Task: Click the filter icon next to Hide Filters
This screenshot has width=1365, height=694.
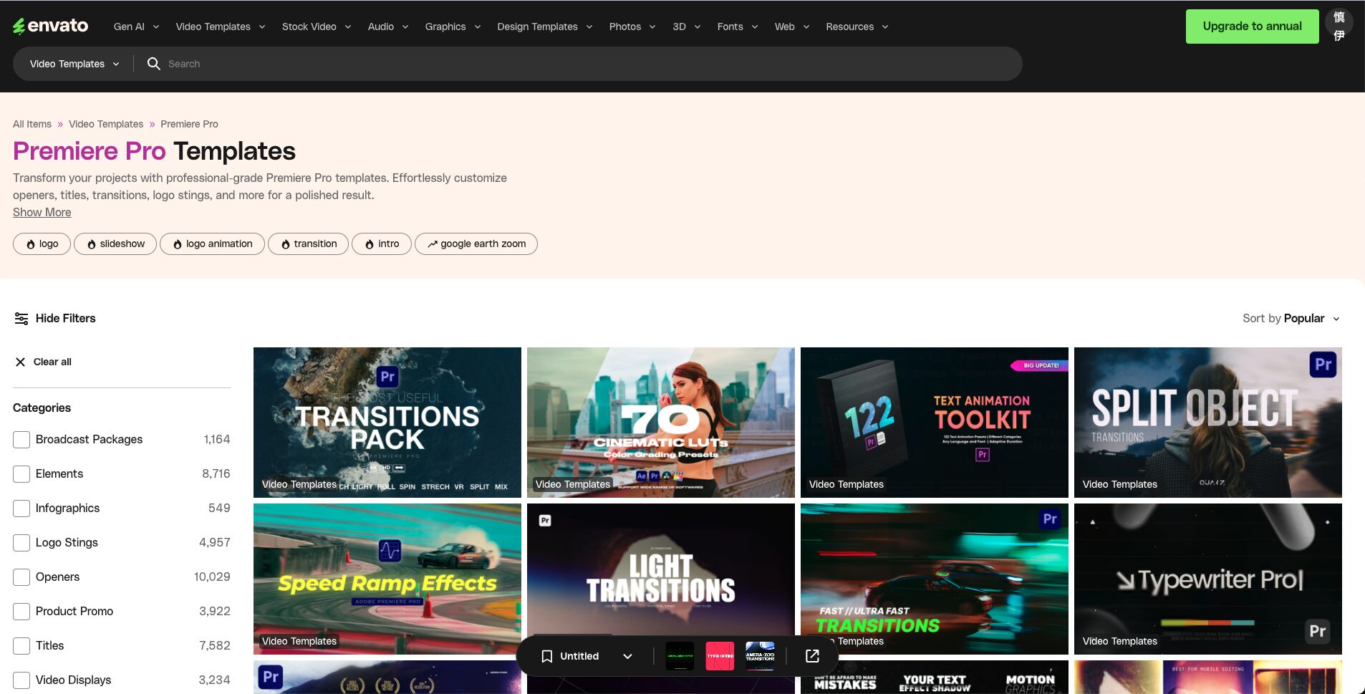Action: [21, 318]
